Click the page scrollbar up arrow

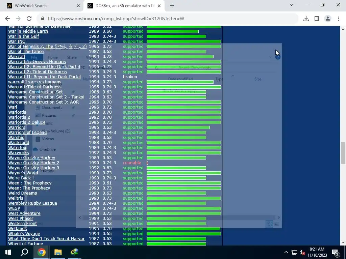pos(343,29)
